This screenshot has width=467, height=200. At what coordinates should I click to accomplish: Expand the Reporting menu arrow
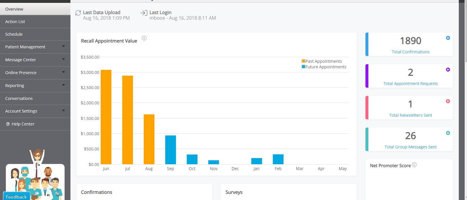click(63, 85)
